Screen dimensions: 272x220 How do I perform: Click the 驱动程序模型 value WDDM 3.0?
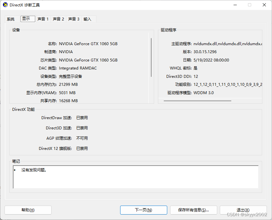click(x=204, y=93)
